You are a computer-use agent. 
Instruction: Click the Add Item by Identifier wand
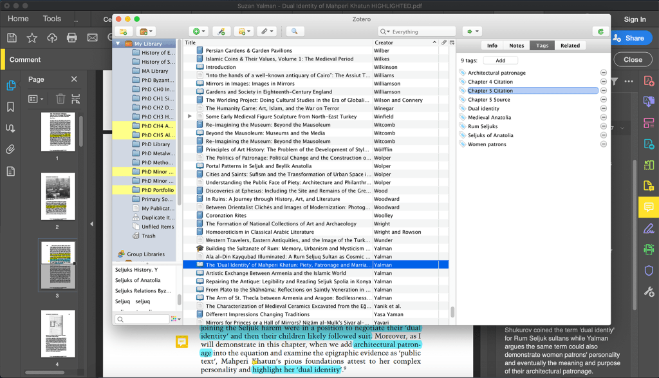pos(221,31)
